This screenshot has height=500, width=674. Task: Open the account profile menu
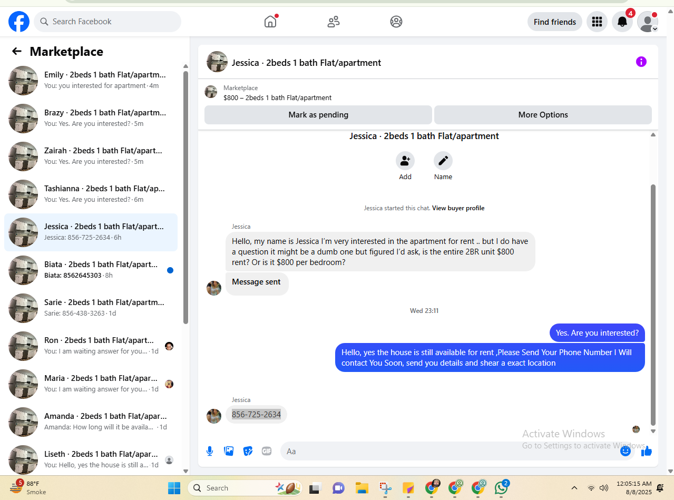(648, 22)
